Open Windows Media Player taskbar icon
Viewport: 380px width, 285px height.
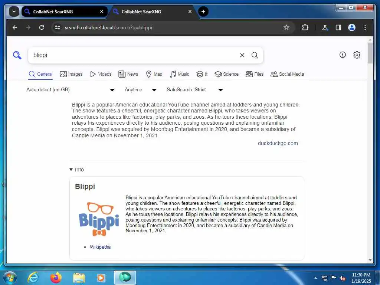[101, 278]
